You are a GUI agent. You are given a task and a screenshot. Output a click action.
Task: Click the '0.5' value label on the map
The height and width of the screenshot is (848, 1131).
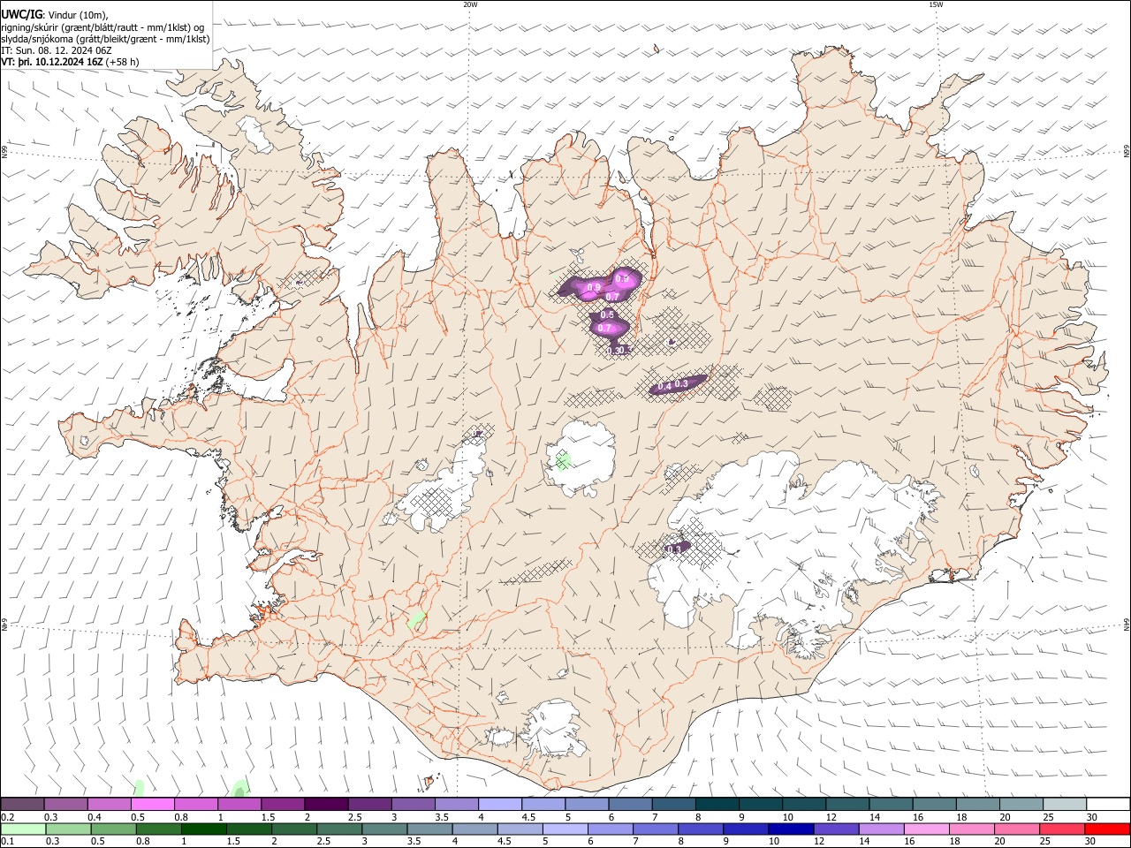[x=607, y=315]
